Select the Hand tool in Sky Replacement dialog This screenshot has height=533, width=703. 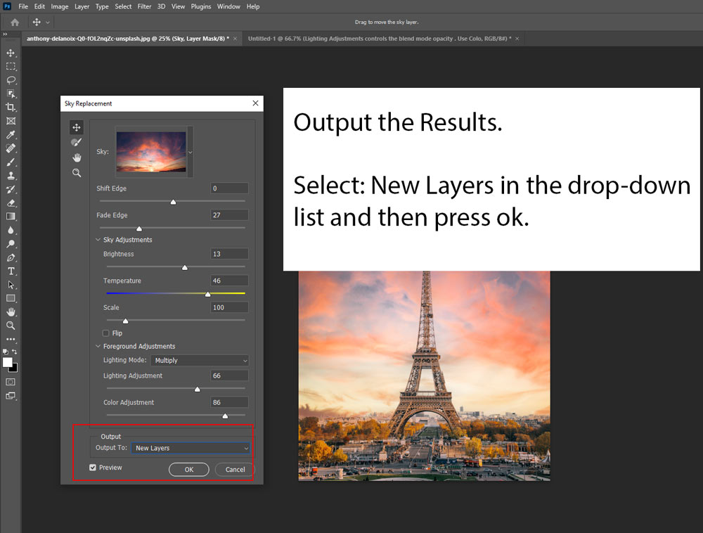pos(77,158)
